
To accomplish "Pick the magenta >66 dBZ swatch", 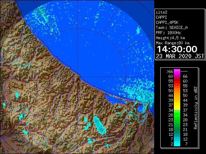I will (177, 71).
